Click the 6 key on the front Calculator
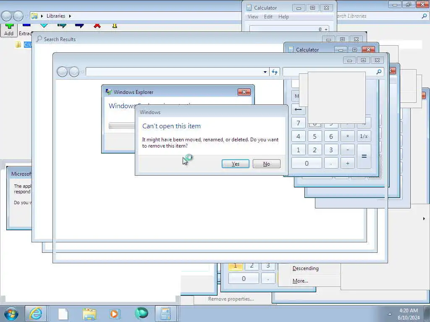 [331, 136]
